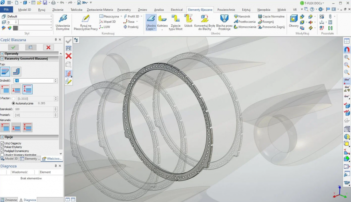Click the gray color swatch in Styl
The width and height of the screenshot is (351, 202).
click(x=15, y=28)
